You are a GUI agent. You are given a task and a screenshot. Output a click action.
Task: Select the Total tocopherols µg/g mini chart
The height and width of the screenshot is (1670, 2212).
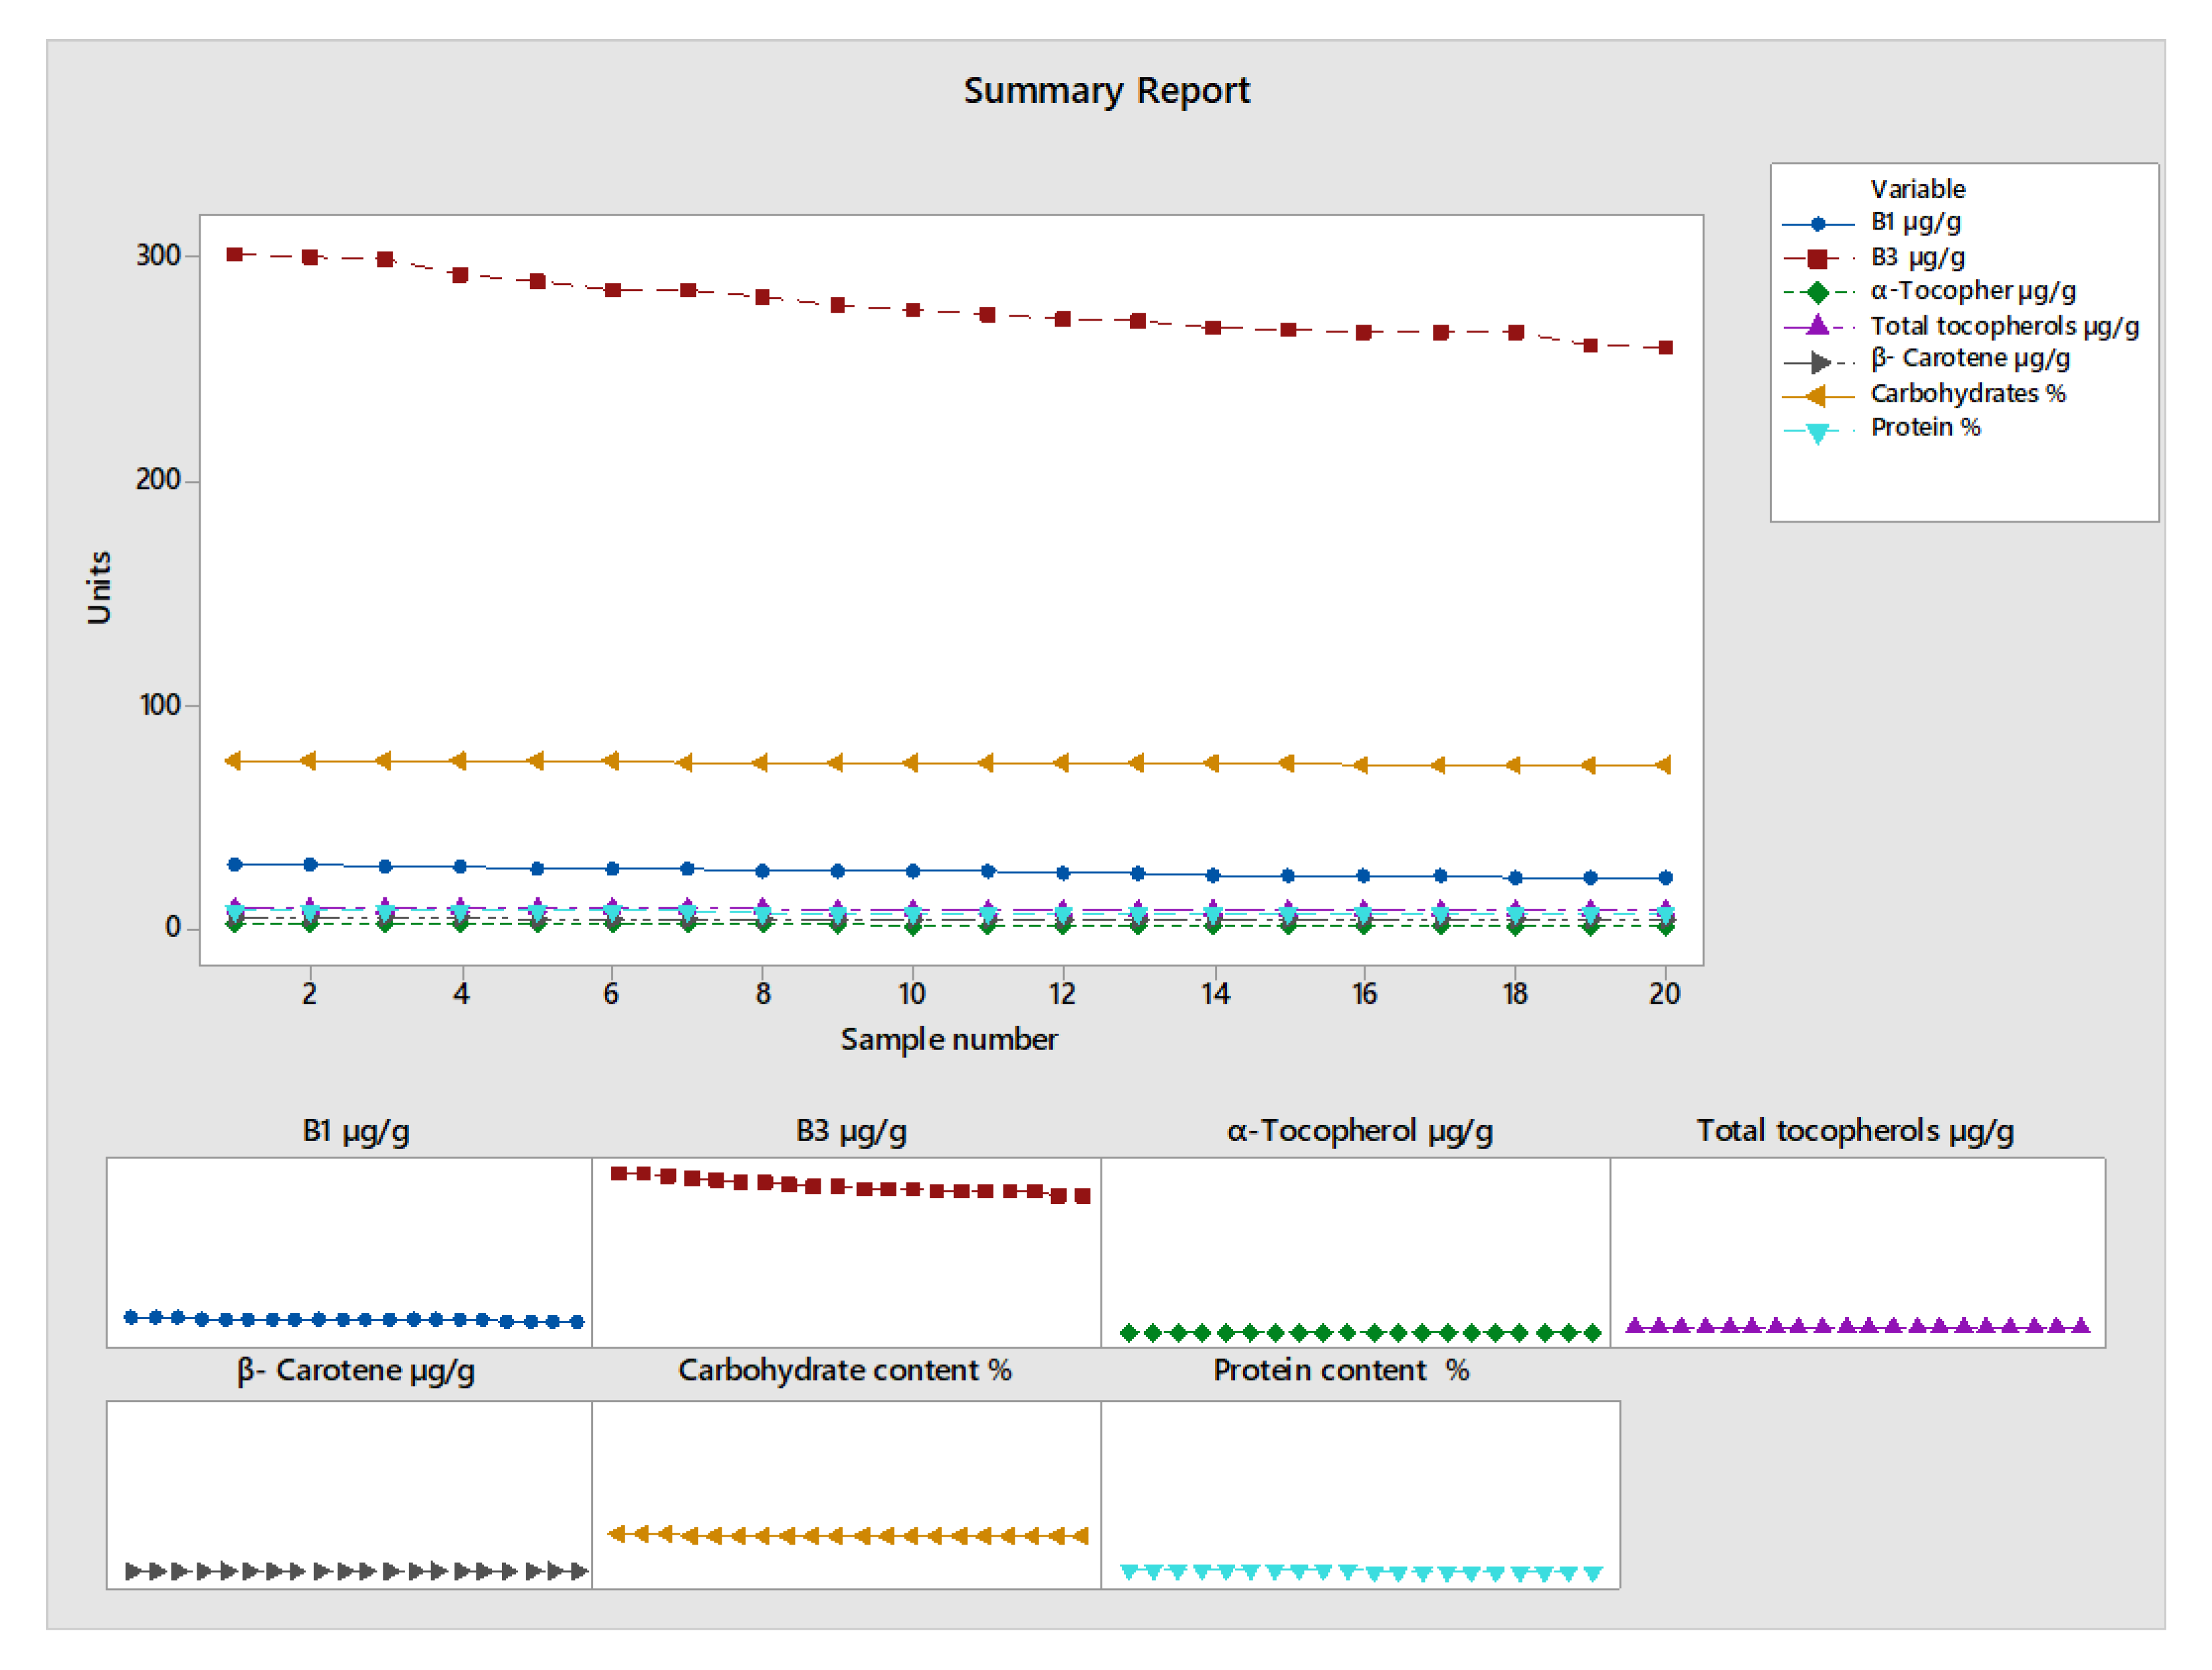pyautogui.click(x=1857, y=1252)
